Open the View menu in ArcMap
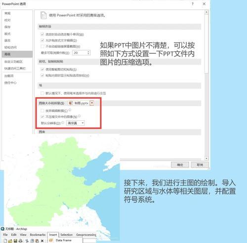The height and width of the screenshot is (243, 247). point(23,235)
